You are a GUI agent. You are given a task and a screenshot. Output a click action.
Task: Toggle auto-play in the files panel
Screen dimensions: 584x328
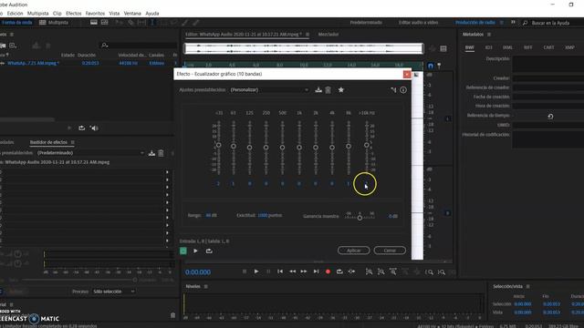(x=94, y=128)
